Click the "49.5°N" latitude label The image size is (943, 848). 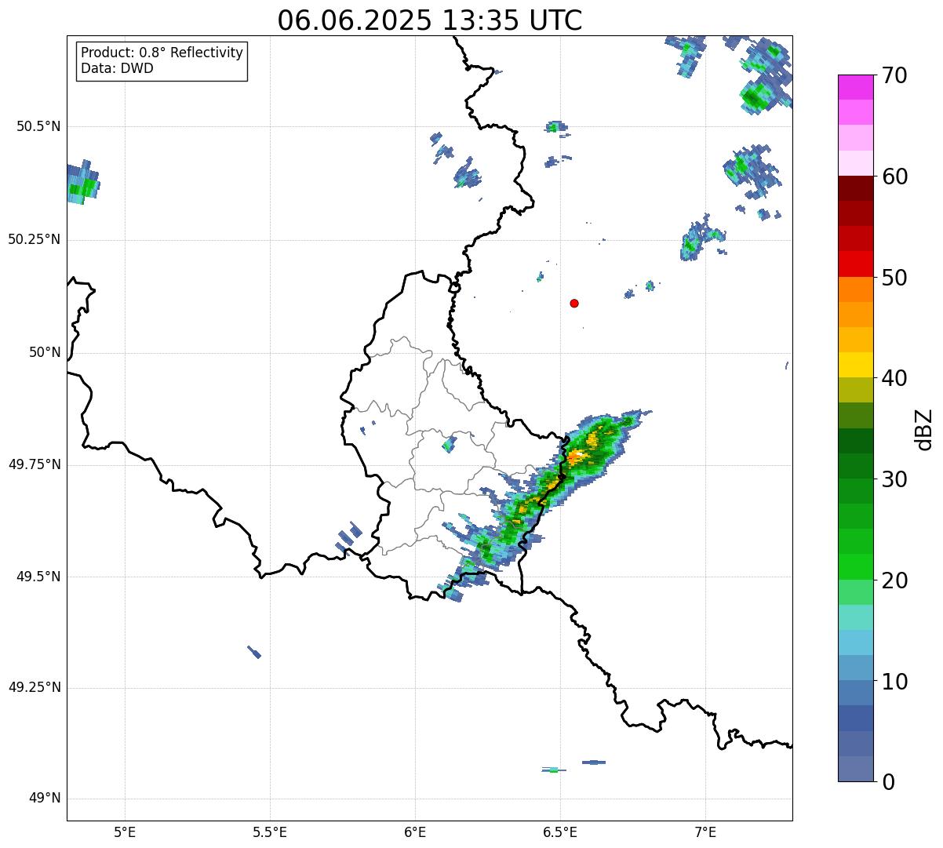click(x=38, y=577)
